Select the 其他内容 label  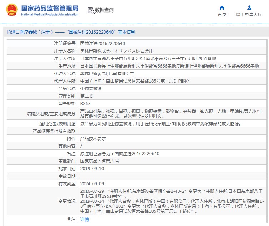coord(67,146)
